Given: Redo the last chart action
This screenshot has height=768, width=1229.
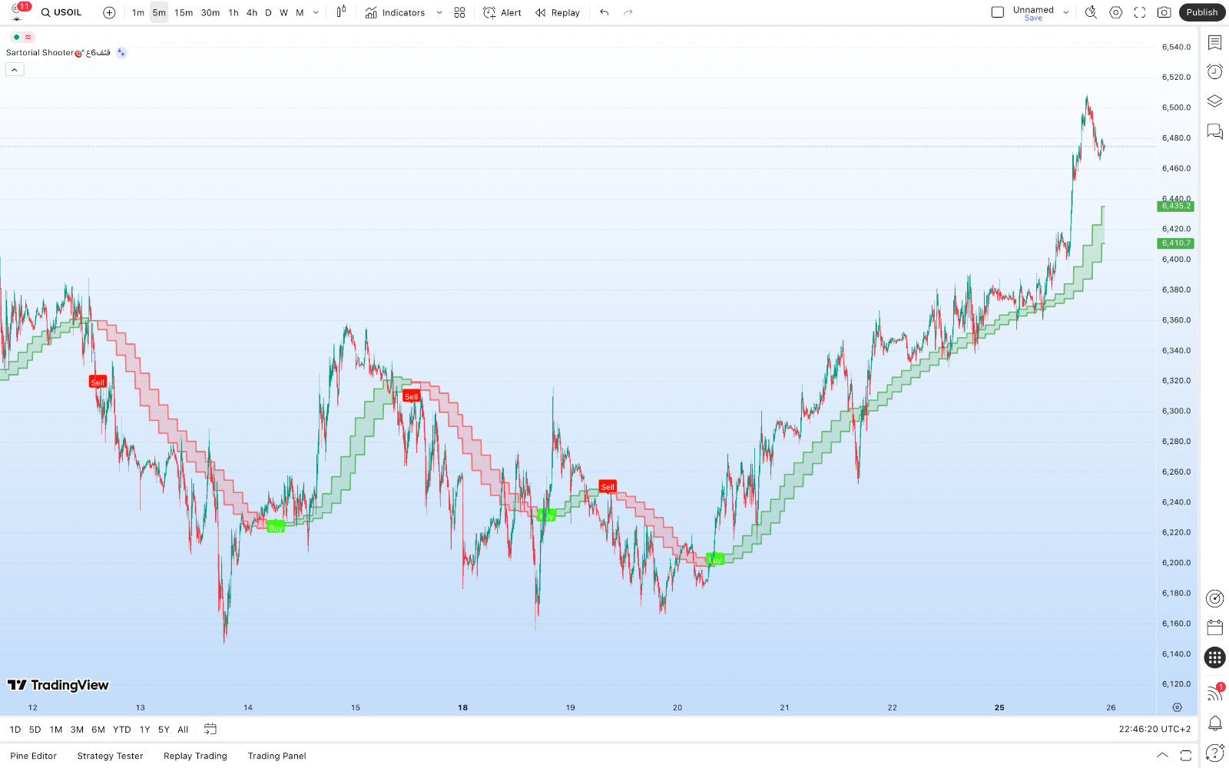Looking at the screenshot, I should pos(628,12).
